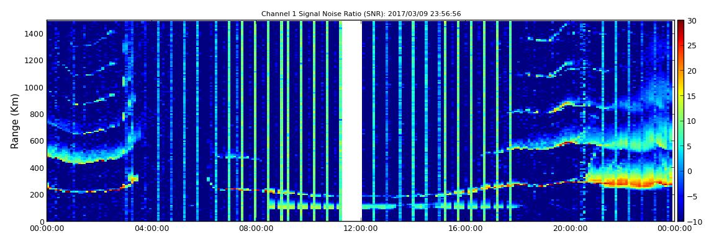Image resolution: width=714 pixels, height=252 pixels.
Task: Click the 1200 range tick label
Action: pyautogui.click(x=35, y=61)
